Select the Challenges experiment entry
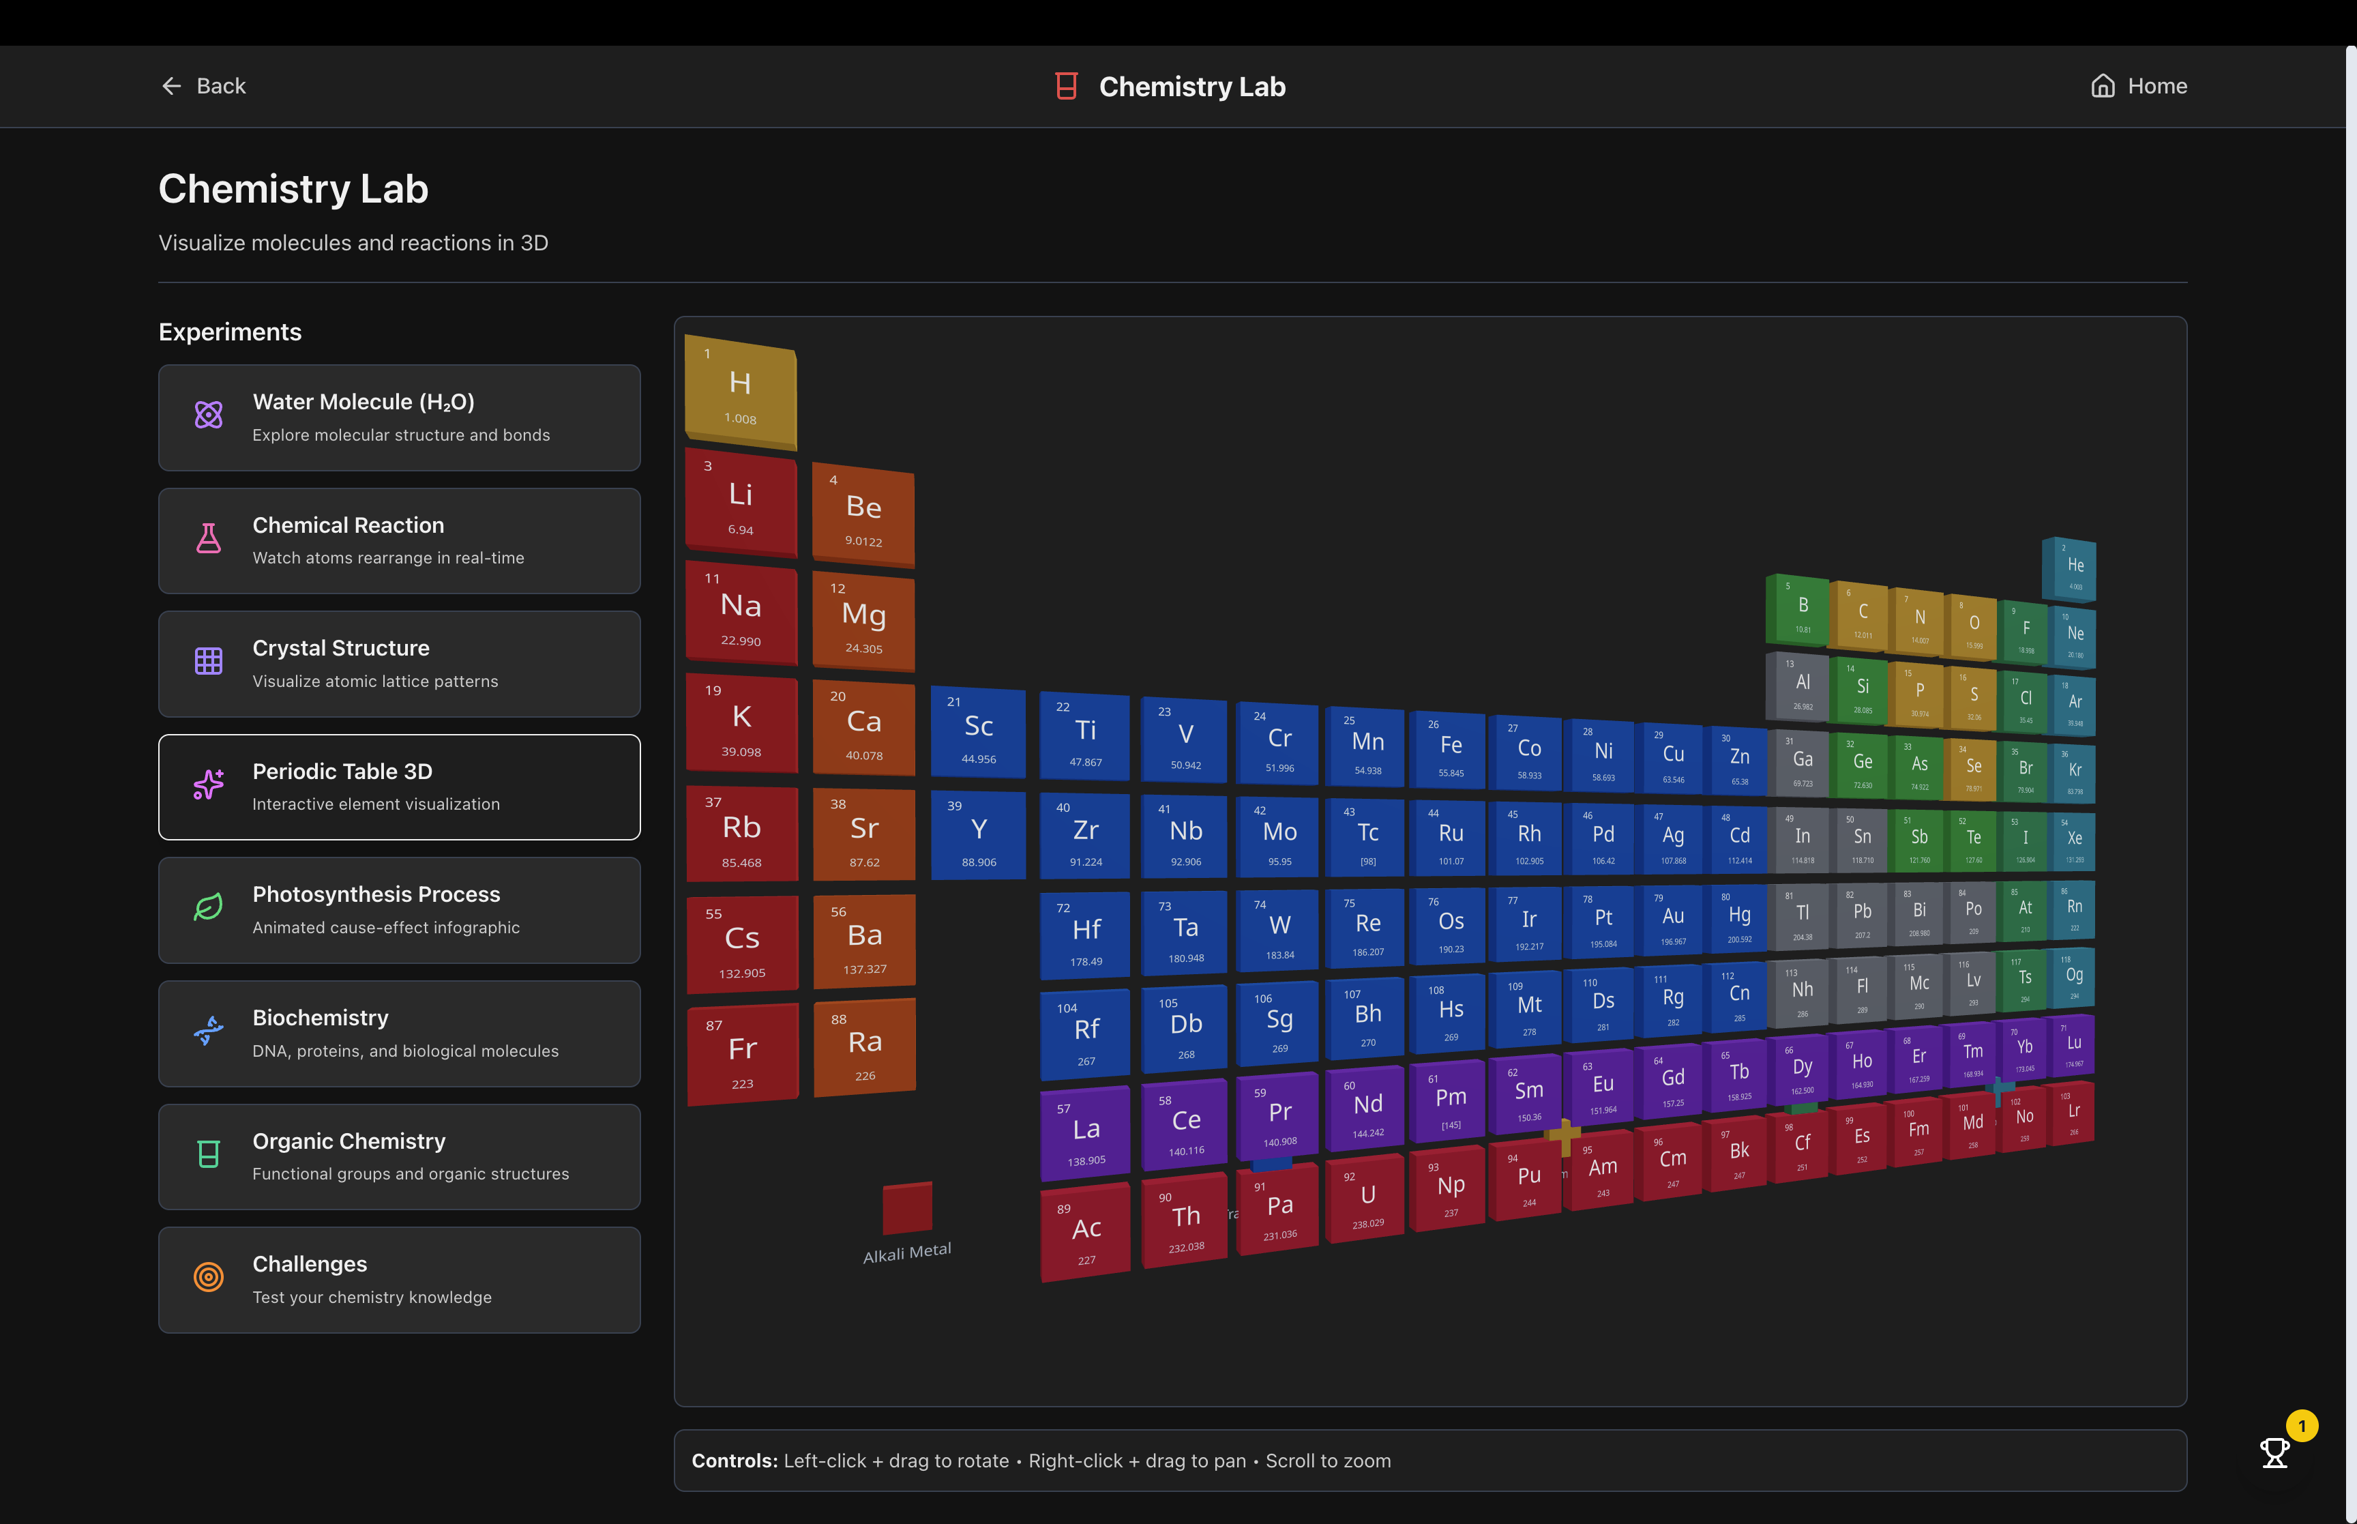Screen dimensions: 2357x1524 398,1280
